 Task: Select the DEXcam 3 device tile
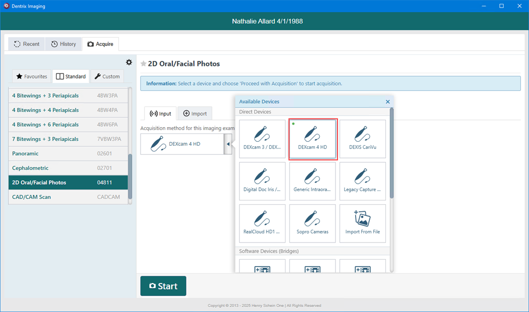[262, 139]
